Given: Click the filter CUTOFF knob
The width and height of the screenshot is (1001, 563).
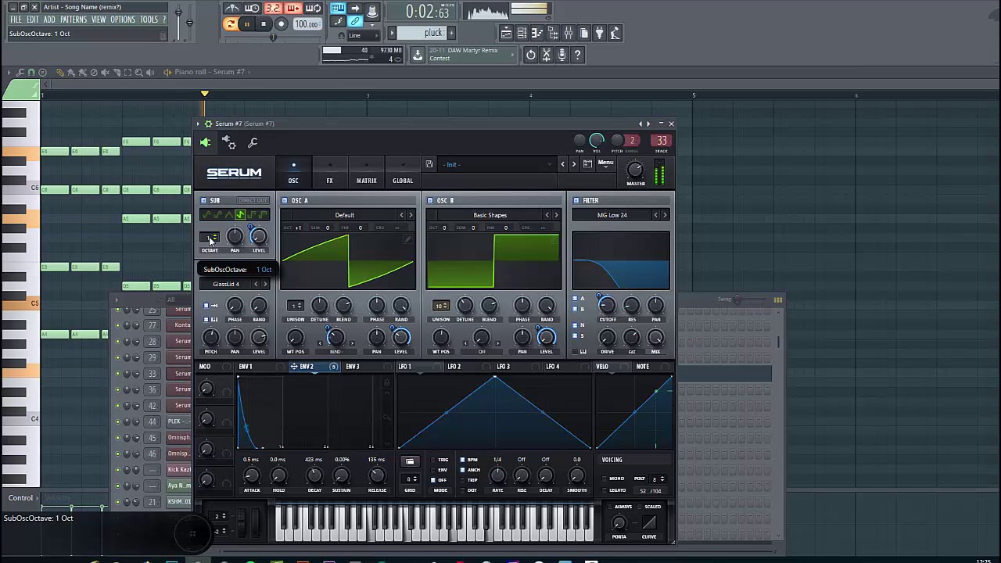Looking at the screenshot, I should [x=608, y=306].
